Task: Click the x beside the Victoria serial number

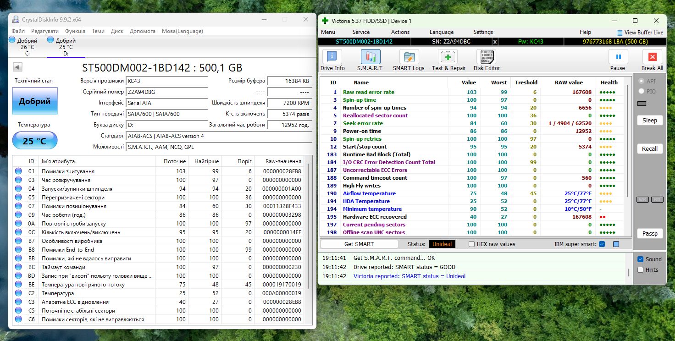Action: coord(495,41)
